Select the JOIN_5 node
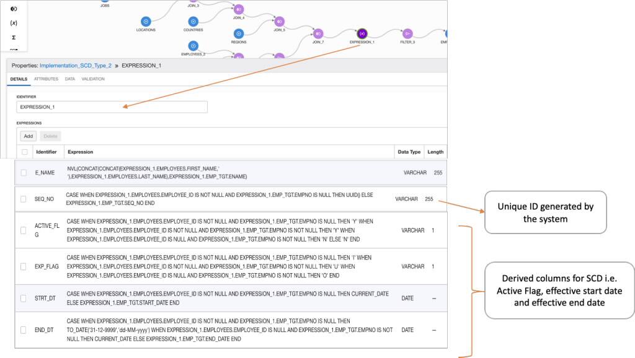This screenshot has width=635, height=358. [279, 20]
